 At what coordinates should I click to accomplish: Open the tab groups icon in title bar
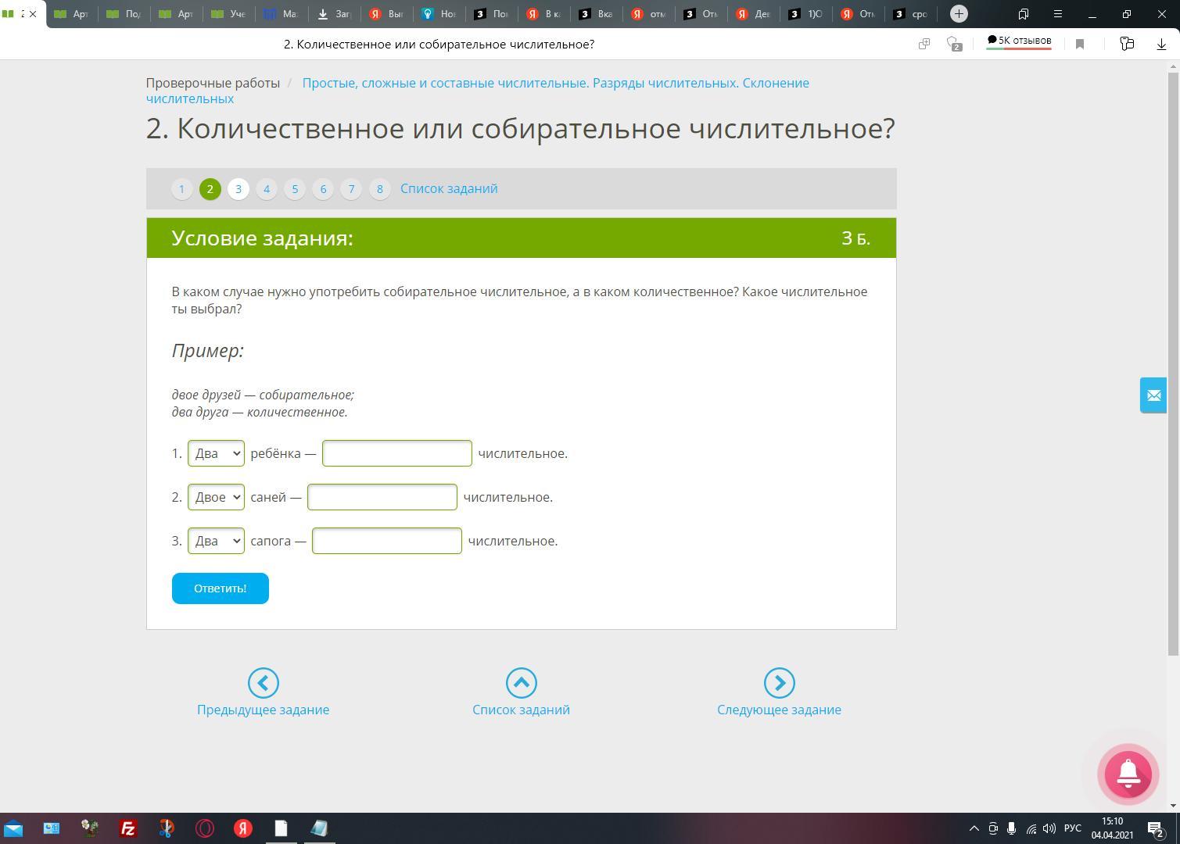(x=1023, y=14)
